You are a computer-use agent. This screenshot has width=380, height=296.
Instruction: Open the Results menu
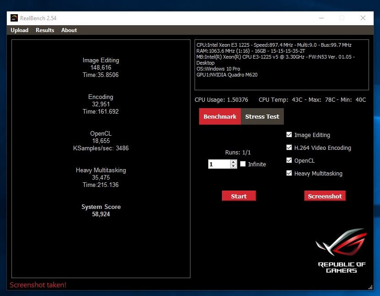coord(45,30)
